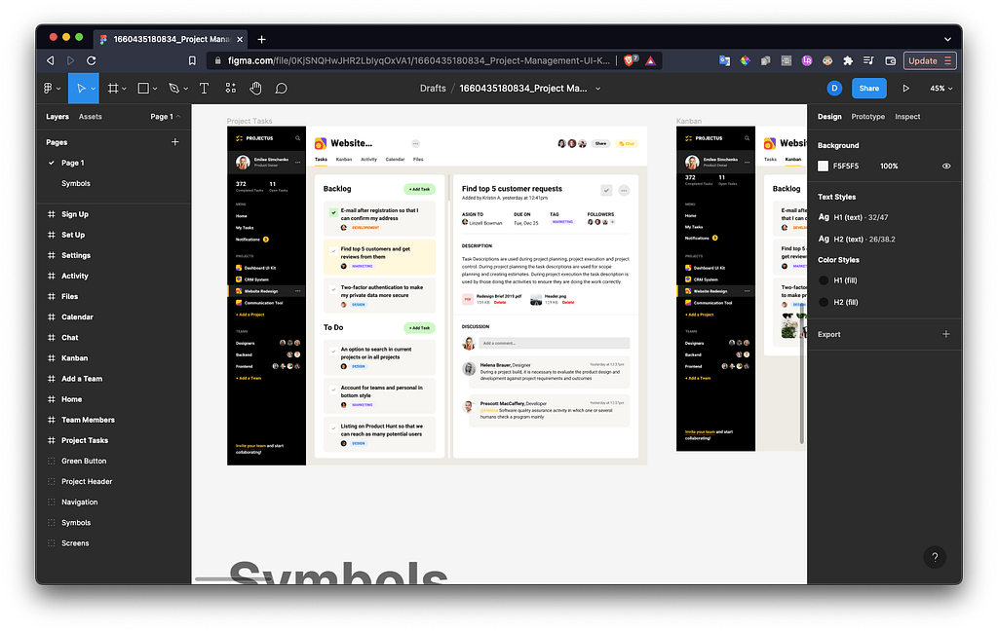Screen dimensions: 998x632
Task: Toggle background color visibility eye
Action: (946, 166)
